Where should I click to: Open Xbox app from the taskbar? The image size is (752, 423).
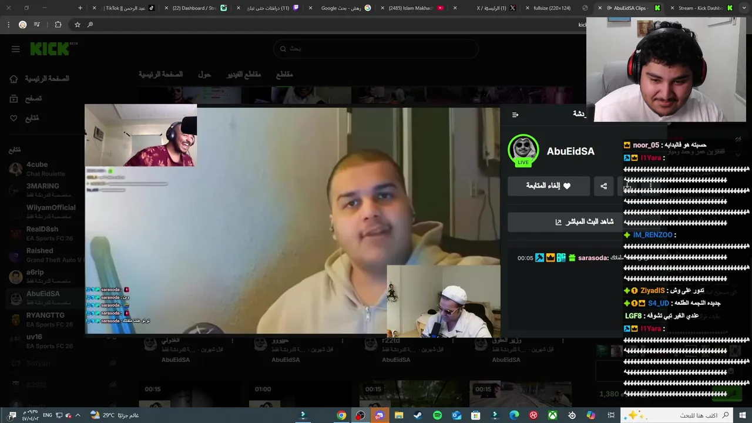coord(553,415)
